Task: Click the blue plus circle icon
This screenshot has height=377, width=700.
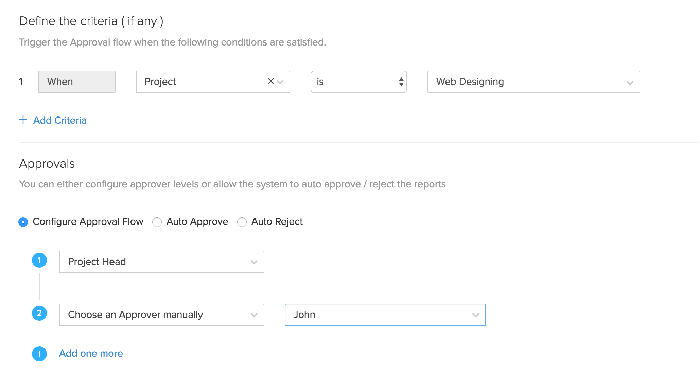Action: (39, 354)
